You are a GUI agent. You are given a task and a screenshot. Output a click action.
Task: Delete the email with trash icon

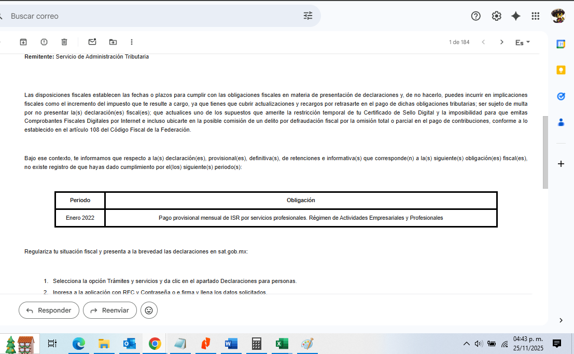[x=64, y=42]
